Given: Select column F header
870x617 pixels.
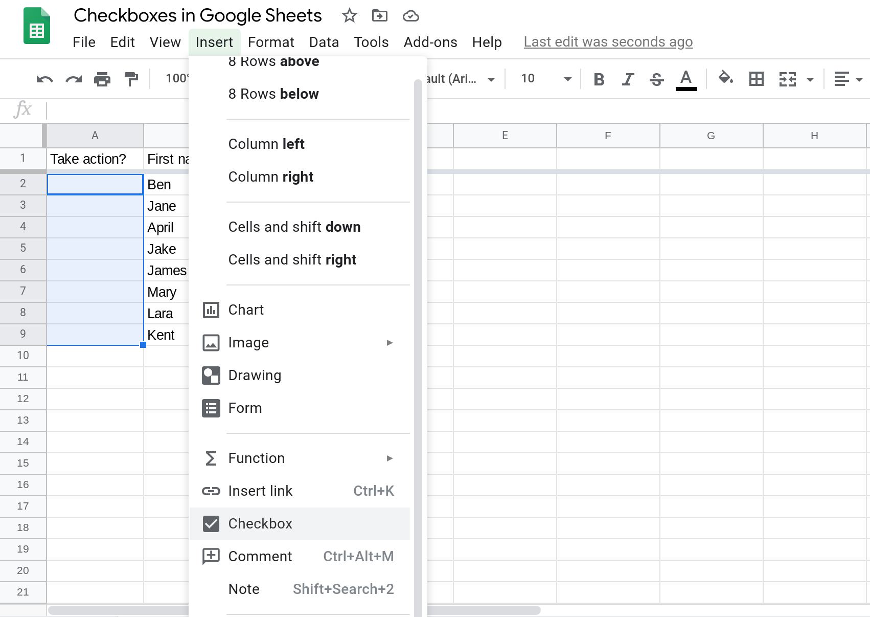Looking at the screenshot, I should [608, 136].
